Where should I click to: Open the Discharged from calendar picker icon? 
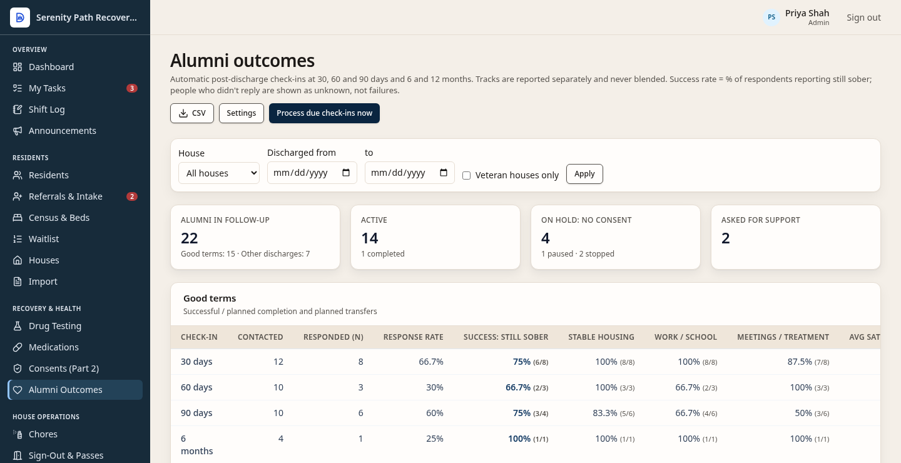click(x=346, y=173)
